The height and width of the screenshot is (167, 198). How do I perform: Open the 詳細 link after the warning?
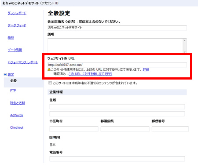(x=146, y=69)
